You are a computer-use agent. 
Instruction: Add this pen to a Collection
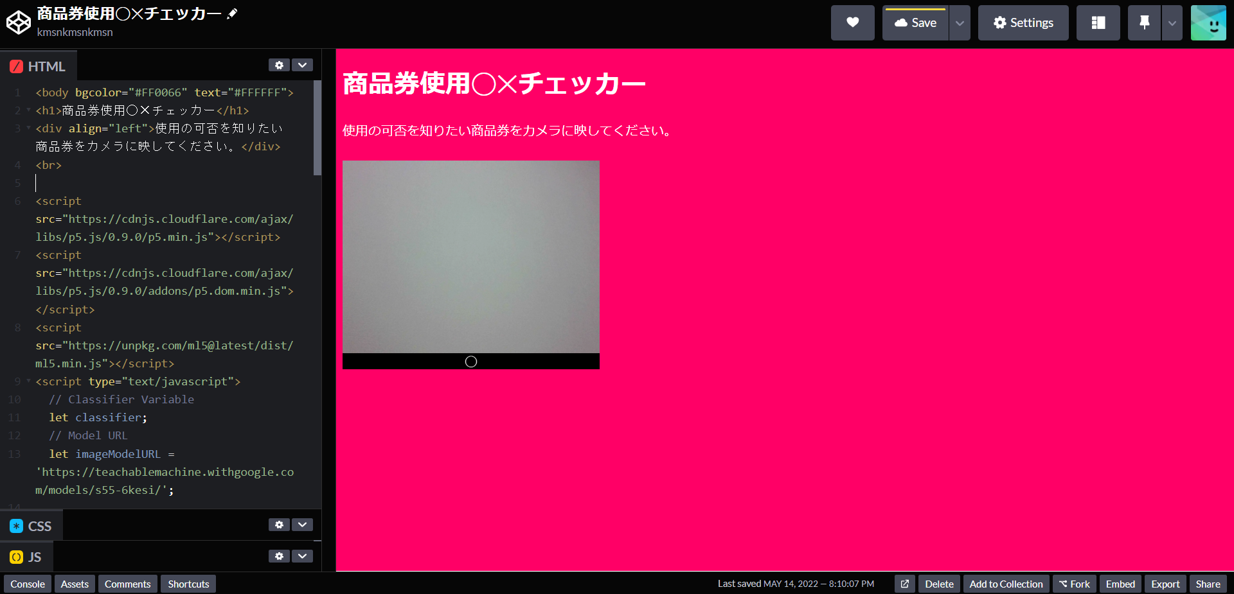click(1006, 584)
